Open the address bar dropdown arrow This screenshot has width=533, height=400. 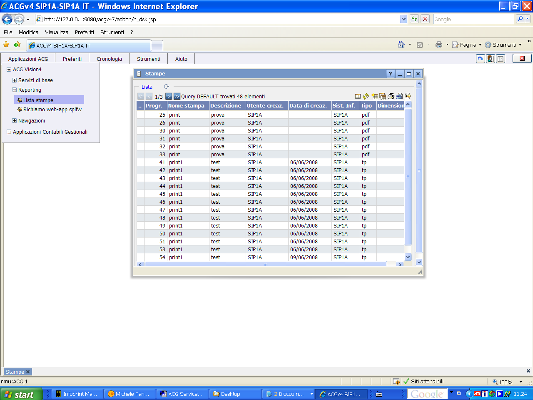[x=403, y=19]
